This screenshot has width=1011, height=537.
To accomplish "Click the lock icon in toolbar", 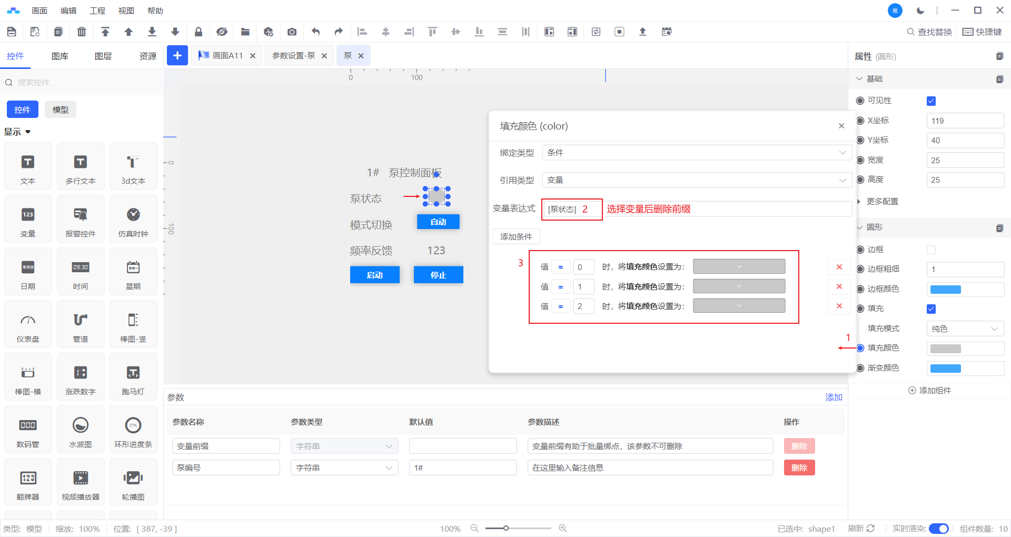I will (x=199, y=32).
